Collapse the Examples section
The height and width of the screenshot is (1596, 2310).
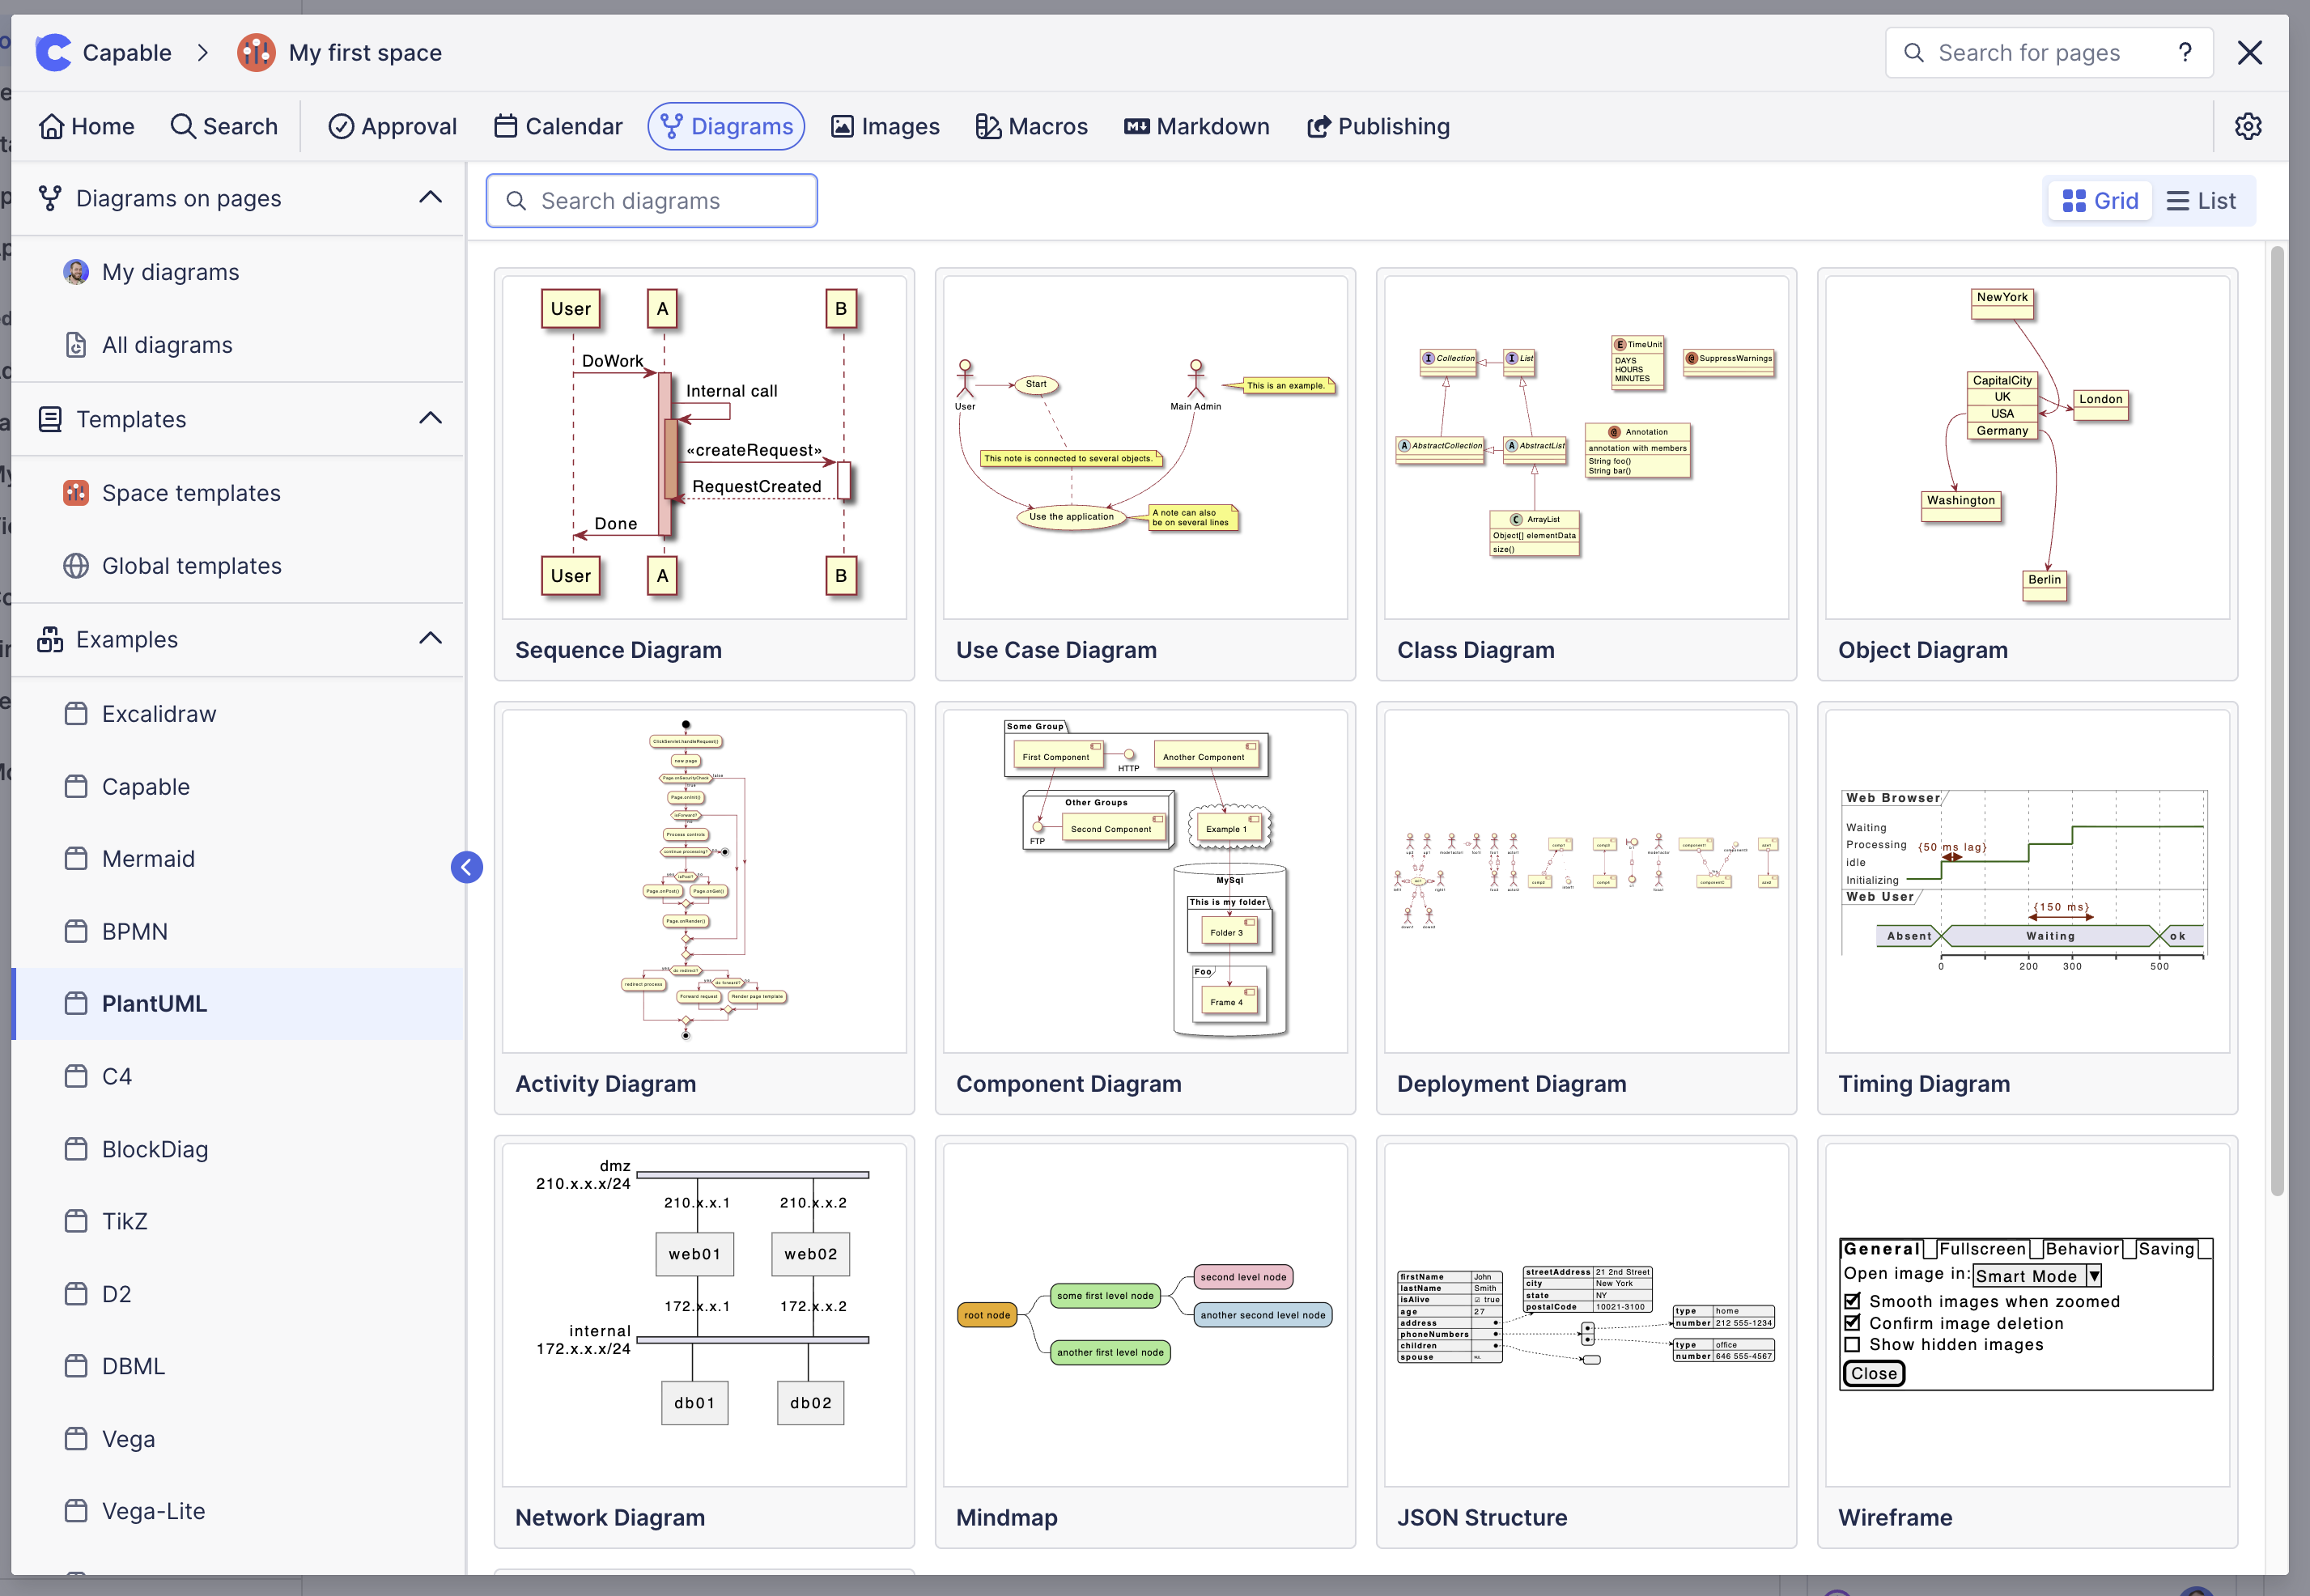click(x=430, y=638)
